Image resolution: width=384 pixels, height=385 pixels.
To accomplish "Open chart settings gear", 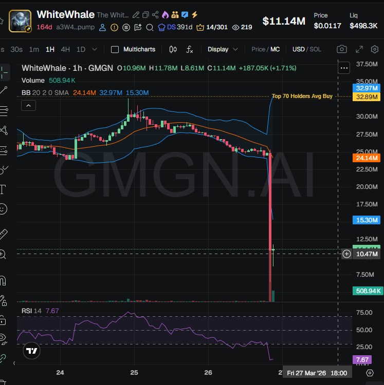I will point(375,49).
